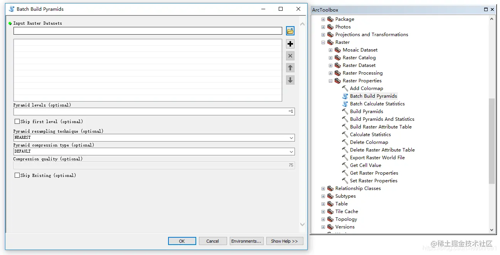This screenshot has width=500, height=255.
Task: Click the ArcToolbox vertical scrollbar thumb
Action: 492,141
